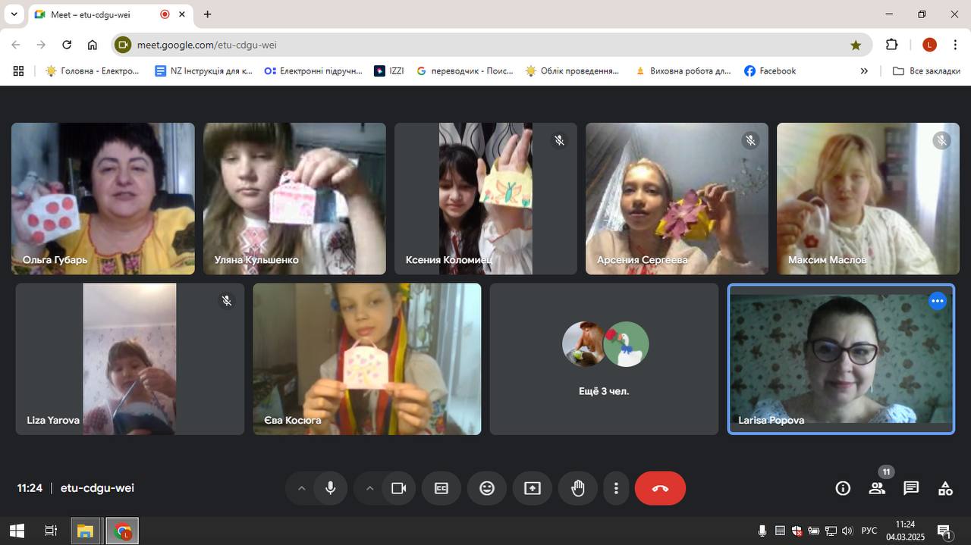The height and width of the screenshot is (545, 971).
Task: Open File Explorer from the taskbar
Action: tap(85, 531)
